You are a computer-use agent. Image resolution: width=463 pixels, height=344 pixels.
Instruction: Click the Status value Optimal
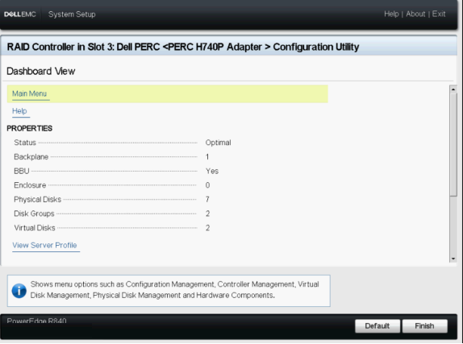[x=219, y=143]
